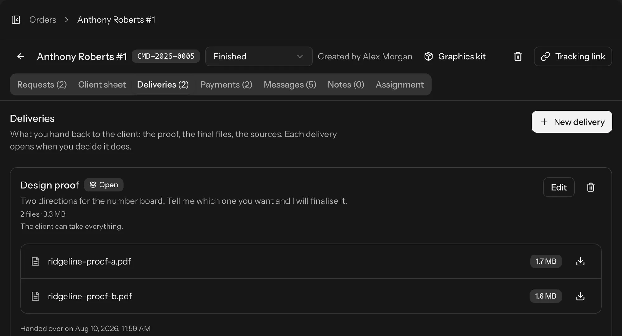This screenshot has width=622, height=336.
Task: Open the Assignment tab
Action: coord(400,85)
